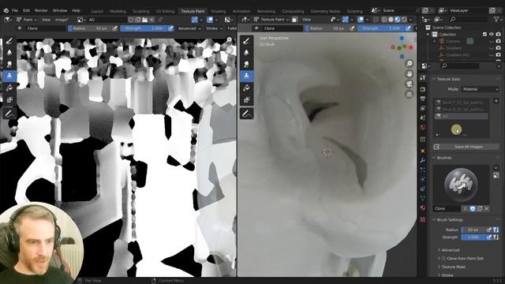Select Annotate tool in image editor toolbar
This screenshot has height=284, width=505.
tap(9, 114)
